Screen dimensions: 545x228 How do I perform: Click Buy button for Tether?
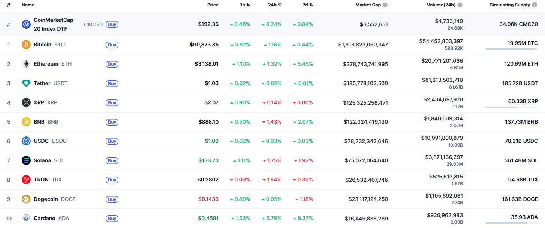[x=112, y=83]
